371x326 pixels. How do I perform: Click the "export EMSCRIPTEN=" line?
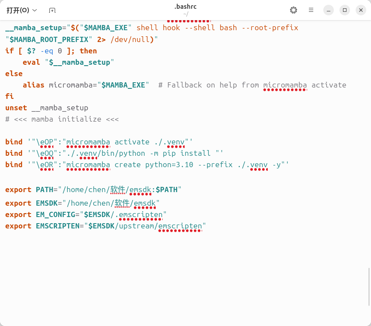tap(105, 226)
